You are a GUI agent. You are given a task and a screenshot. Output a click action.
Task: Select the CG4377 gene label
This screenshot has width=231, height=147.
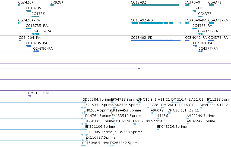[205, 14]
